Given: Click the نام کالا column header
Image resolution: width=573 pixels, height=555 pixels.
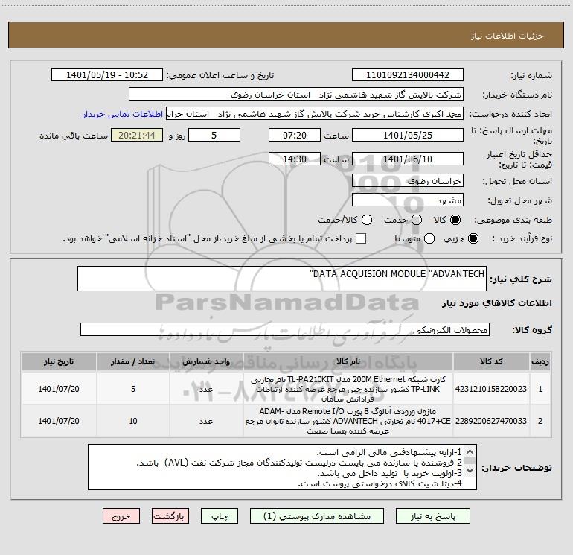Looking at the screenshot, I should (348, 362).
